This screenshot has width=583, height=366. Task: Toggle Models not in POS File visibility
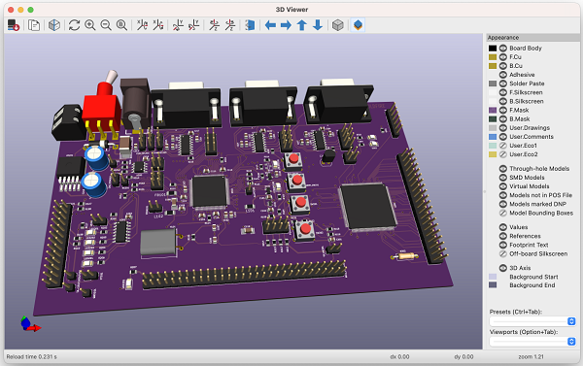[503, 195]
